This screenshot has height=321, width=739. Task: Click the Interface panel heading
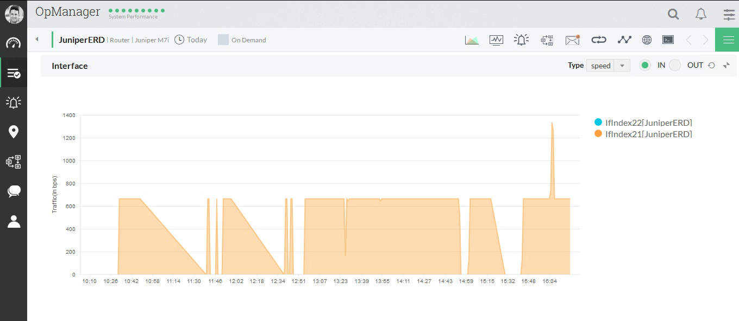click(70, 66)
